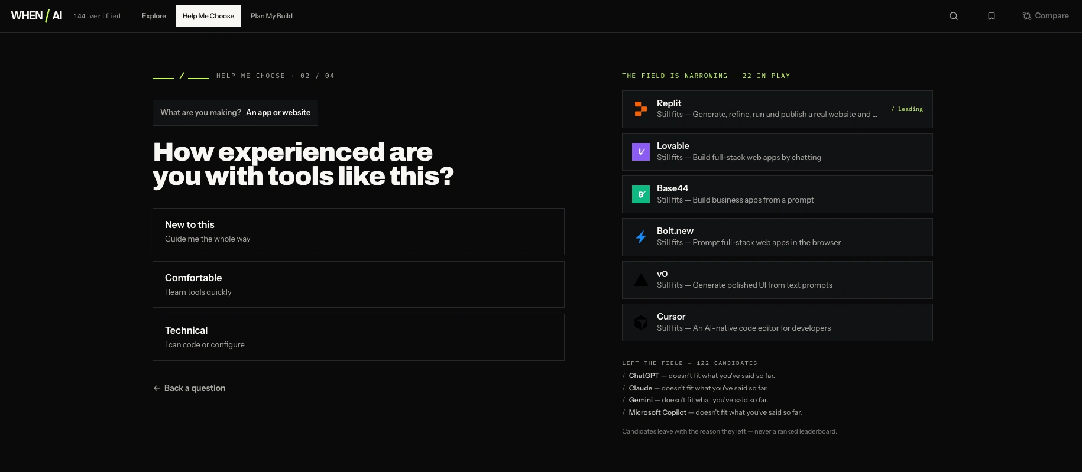
Task: Click 'I can code or configure' description
Action: click(x=205, y=345)
